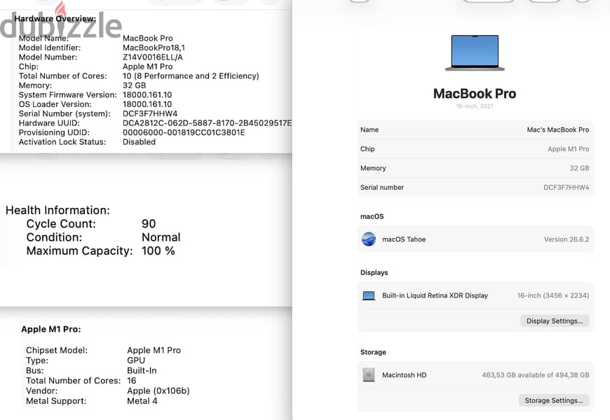The width and height of the screenshot is (610, 420).
Task: Click the 'Storage' section heading
Action: pyautogui.click(x=373, y=352)
